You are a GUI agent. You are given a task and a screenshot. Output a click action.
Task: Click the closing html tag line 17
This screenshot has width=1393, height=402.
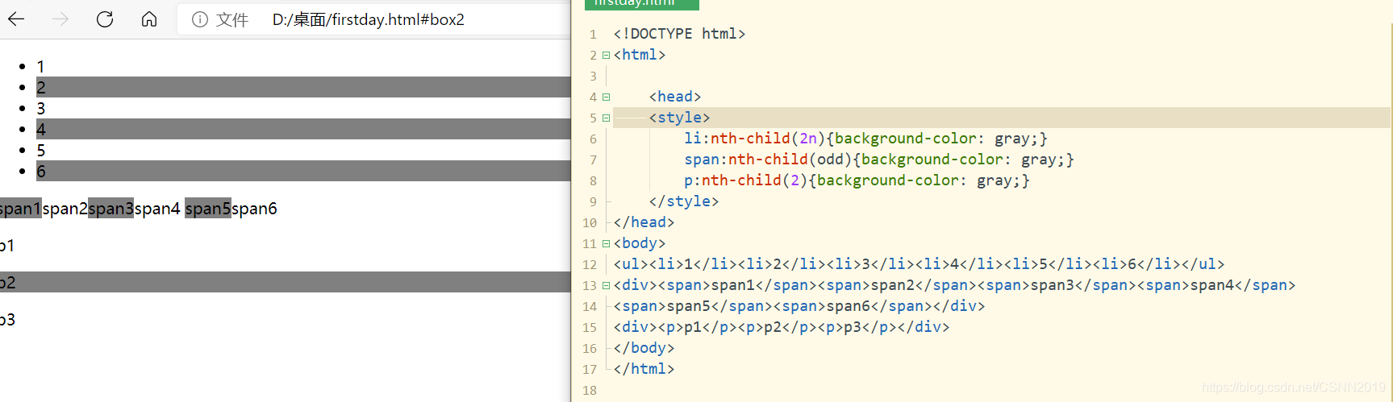(644, 369)
